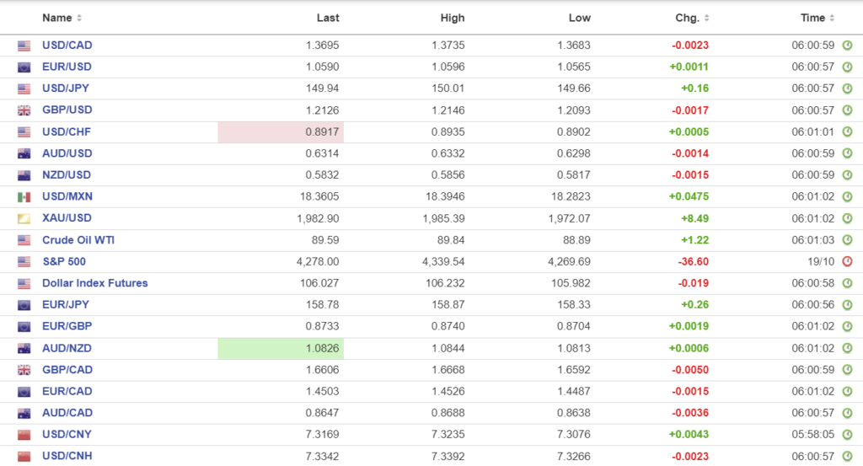Click the Mexican flag beside USD/MXN

point(24,197)
